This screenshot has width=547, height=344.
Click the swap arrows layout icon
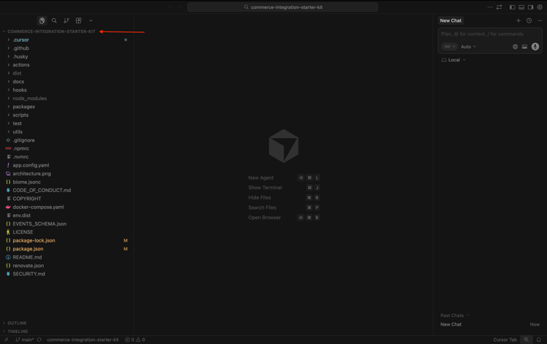click(x=499, y=7)
